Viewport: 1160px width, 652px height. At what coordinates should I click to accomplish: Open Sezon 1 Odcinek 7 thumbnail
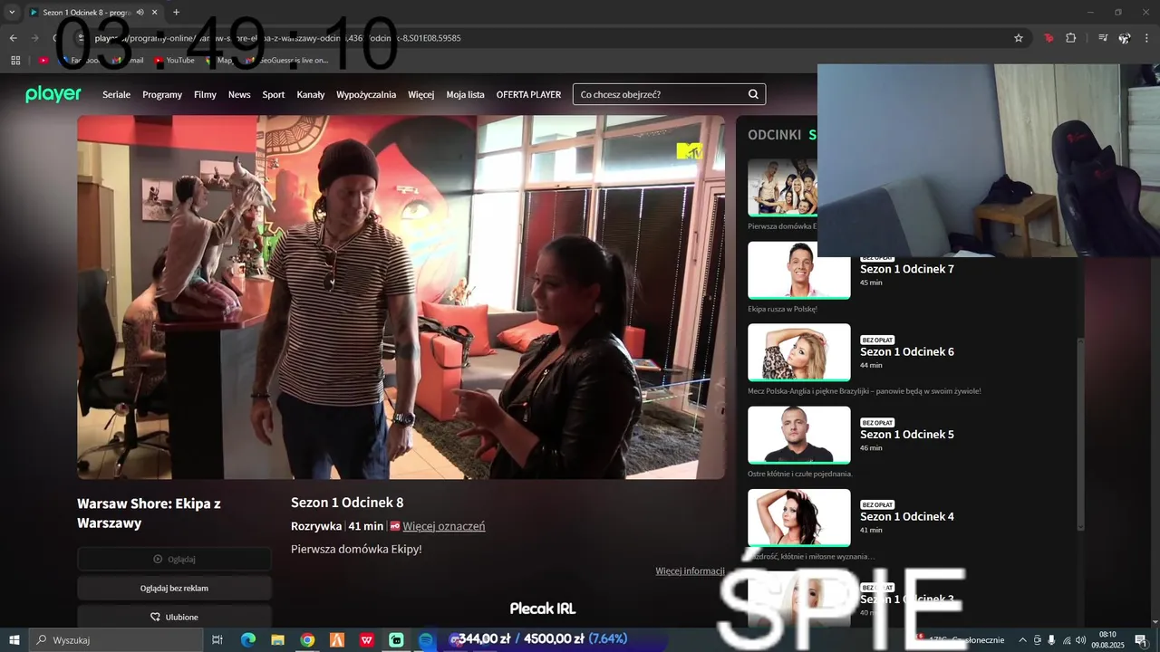(799, 270)
